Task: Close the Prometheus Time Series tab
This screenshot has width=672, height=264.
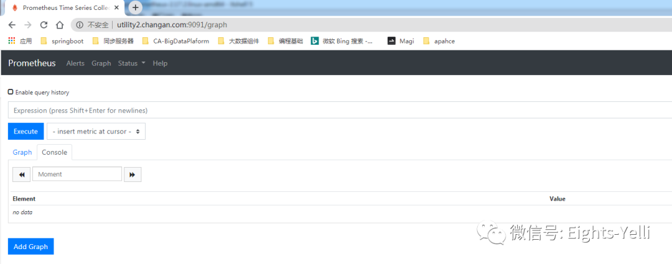Action: point(116,7)
